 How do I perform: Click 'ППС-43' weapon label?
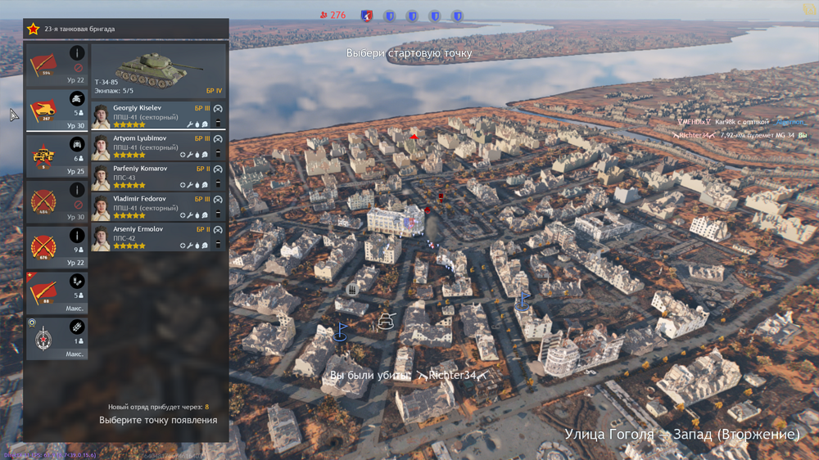124,178
